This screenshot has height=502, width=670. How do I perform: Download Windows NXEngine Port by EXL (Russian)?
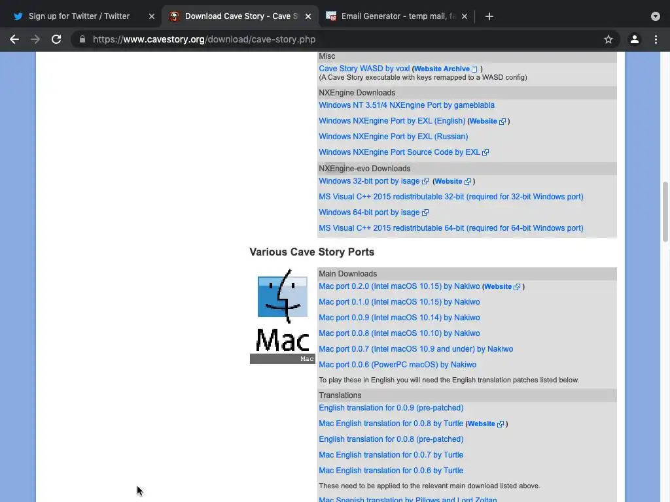tap(393, 137)
